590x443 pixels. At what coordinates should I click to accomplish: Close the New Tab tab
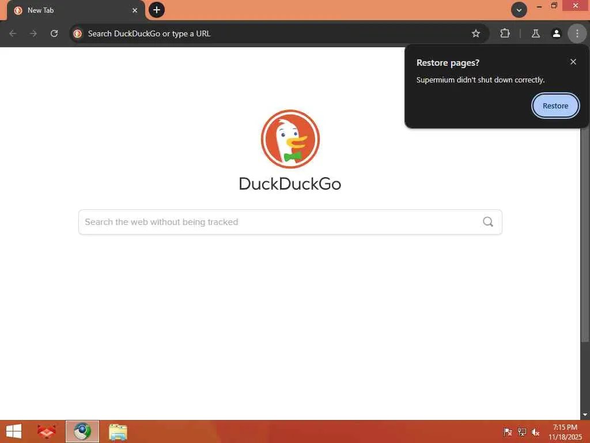[135, 10]
